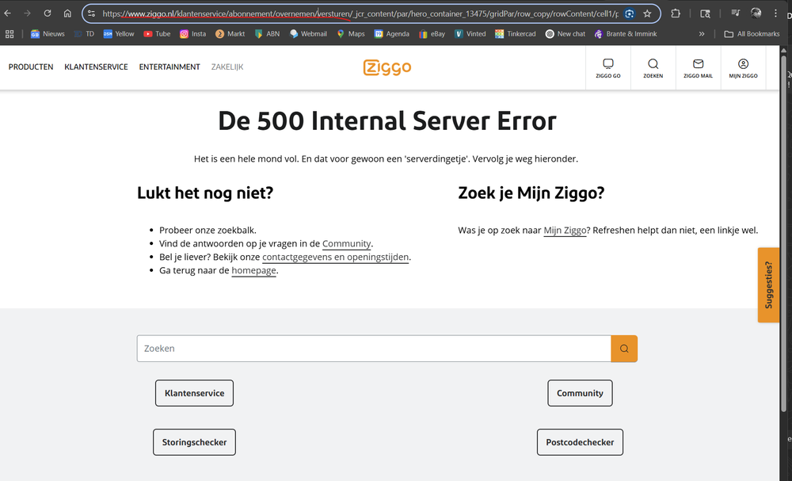The height and width of the screenshot is (481, 792).
Task: Bookmark this page with the star icon
Action: tap(648, 13)
